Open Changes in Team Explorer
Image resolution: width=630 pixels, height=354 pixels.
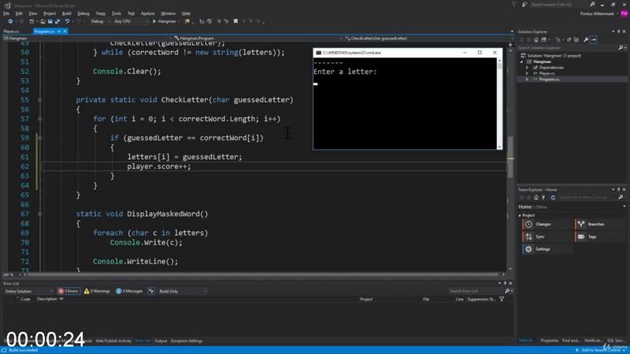(547, 224)
